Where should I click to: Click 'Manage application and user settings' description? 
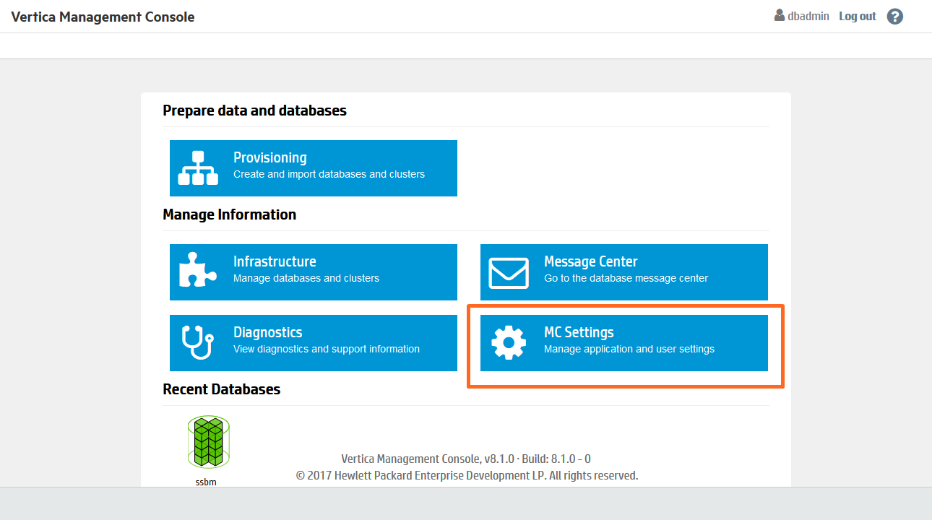629,349
